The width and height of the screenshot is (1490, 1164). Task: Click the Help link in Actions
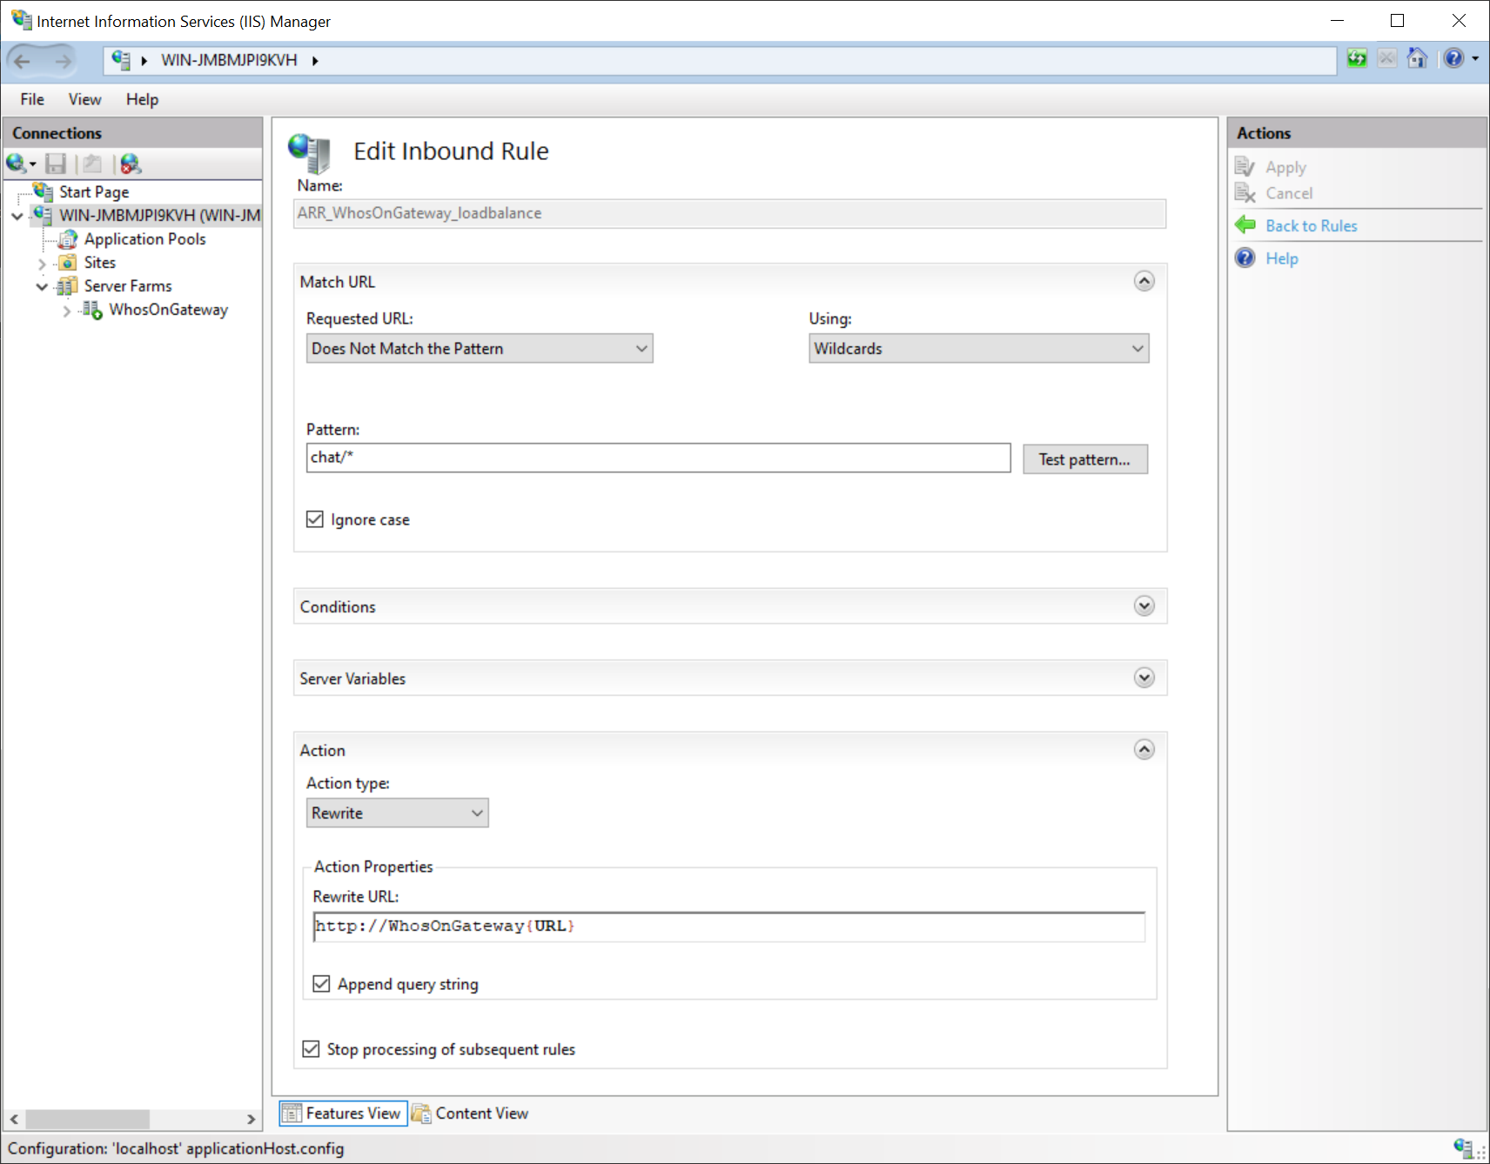click(x=1281, y=258)
